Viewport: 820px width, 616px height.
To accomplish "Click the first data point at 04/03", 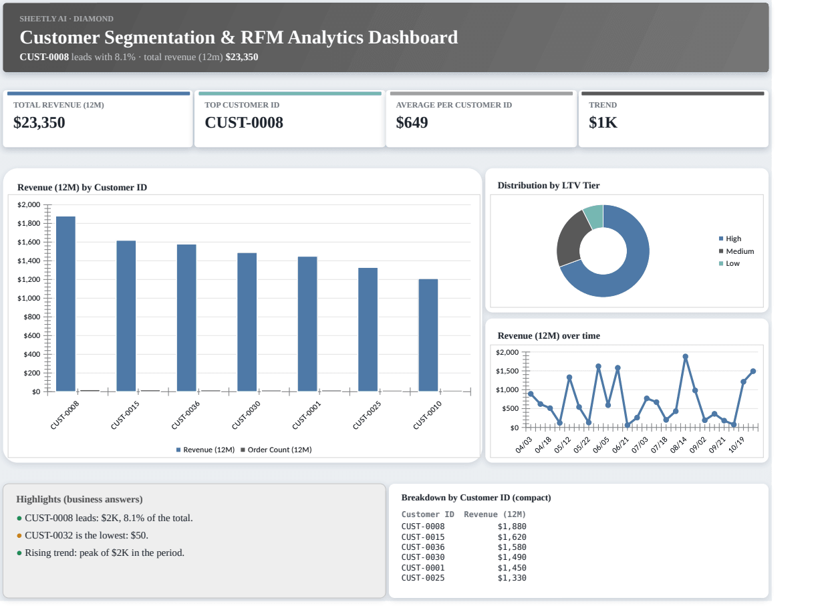I will (531, 394).
